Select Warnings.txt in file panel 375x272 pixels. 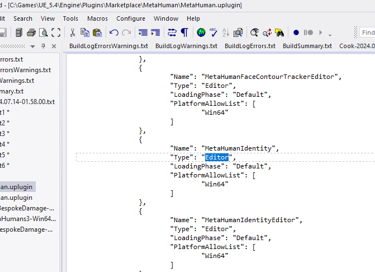tap(17, 81)
